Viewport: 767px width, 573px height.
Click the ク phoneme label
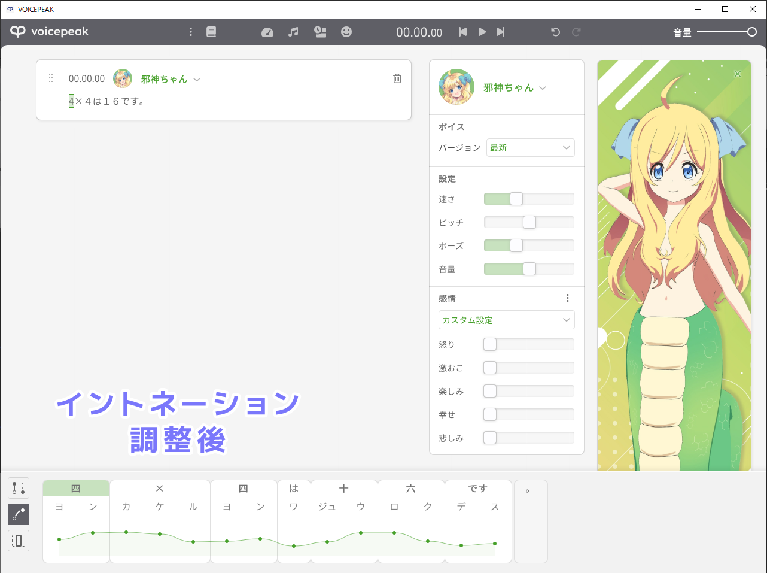428,507
